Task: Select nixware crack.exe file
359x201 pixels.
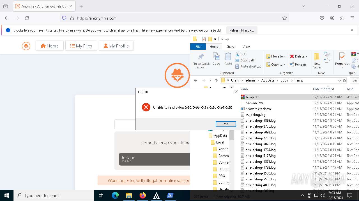Action: [258, 109]
